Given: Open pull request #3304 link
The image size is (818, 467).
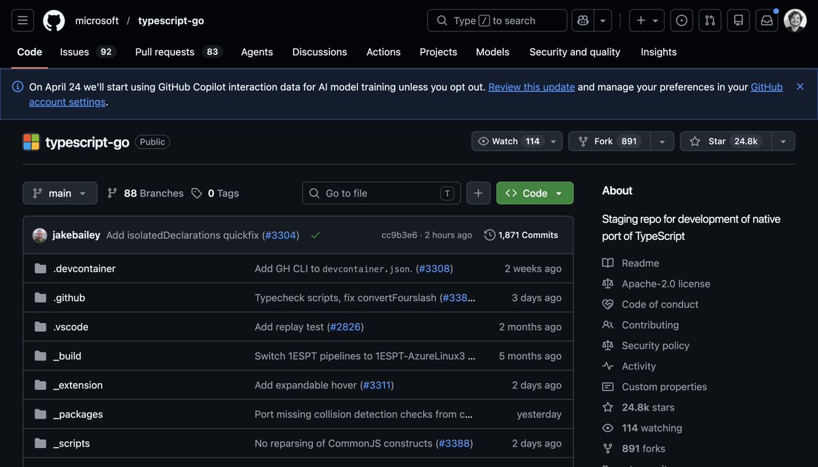Looking at the screenshot, I should [x=281, y=235].
